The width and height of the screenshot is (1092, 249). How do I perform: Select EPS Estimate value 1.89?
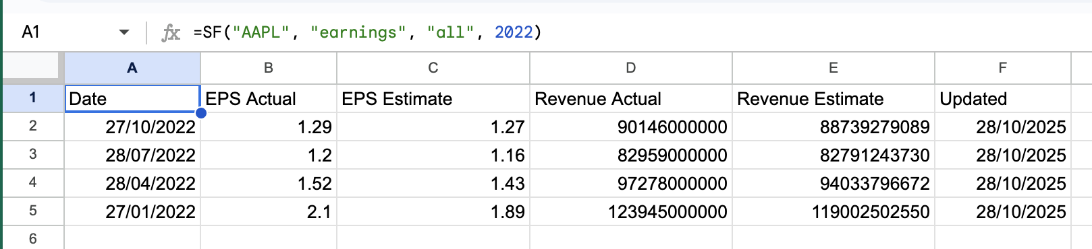433,211
